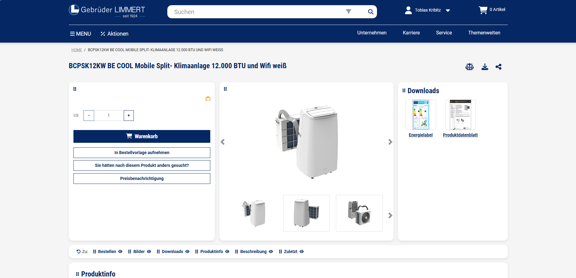Image resolution: width=576 pixels, height=278 pixels.
Task: Add product to Warenkorb
Action: coord(142,136)
